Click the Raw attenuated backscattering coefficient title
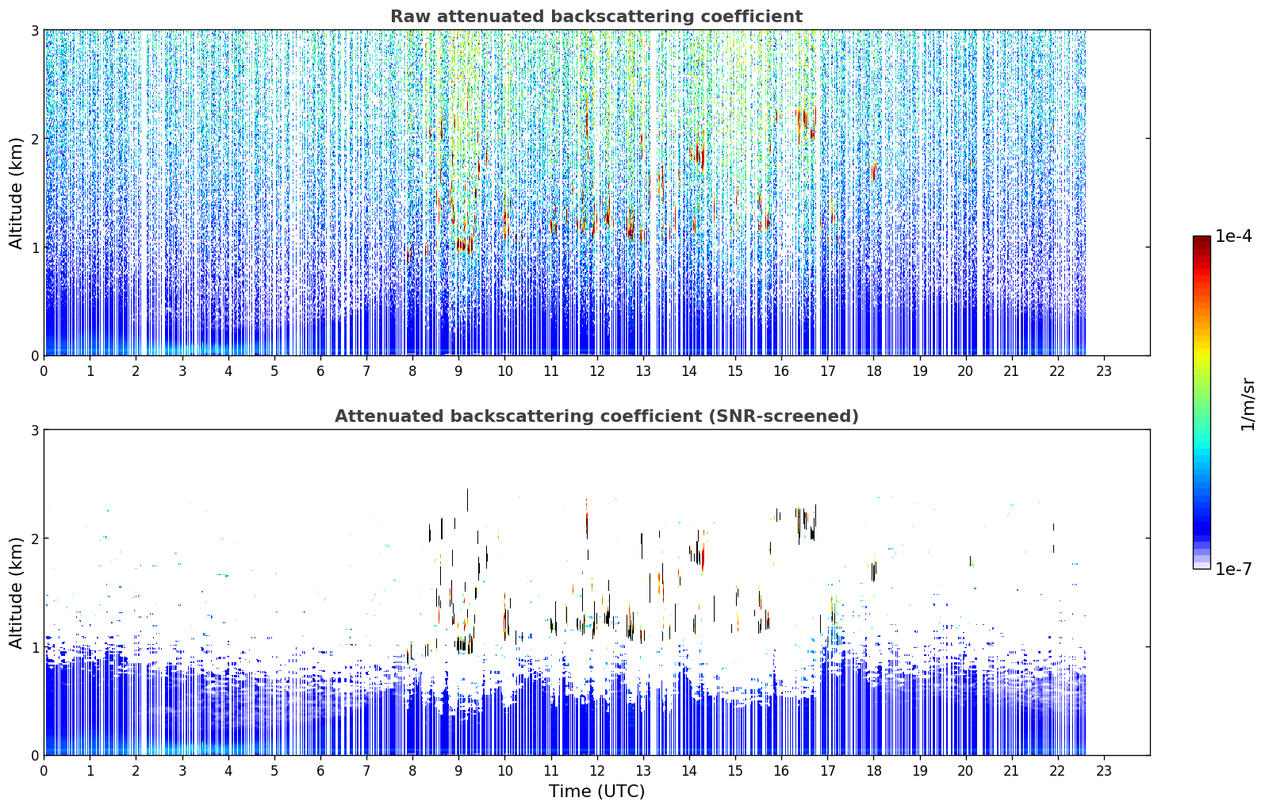This screenshot has width=1265, height=809. (x=596, y=17)
